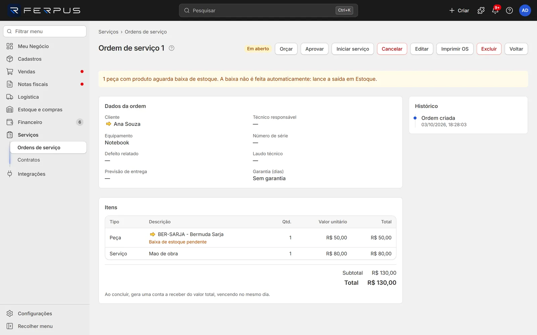Image resolution: width=537 pixels, height=335 pixels.
Task: Click the help question mark icon in header
Action: point(509,10)
